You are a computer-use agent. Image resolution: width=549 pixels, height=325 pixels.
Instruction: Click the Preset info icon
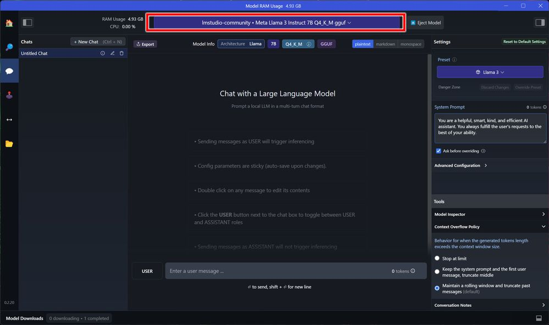coord(454,60)
